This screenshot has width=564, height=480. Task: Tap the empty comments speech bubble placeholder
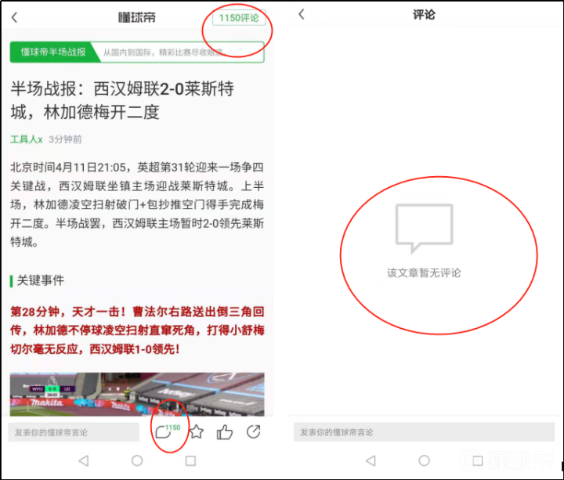424,226
